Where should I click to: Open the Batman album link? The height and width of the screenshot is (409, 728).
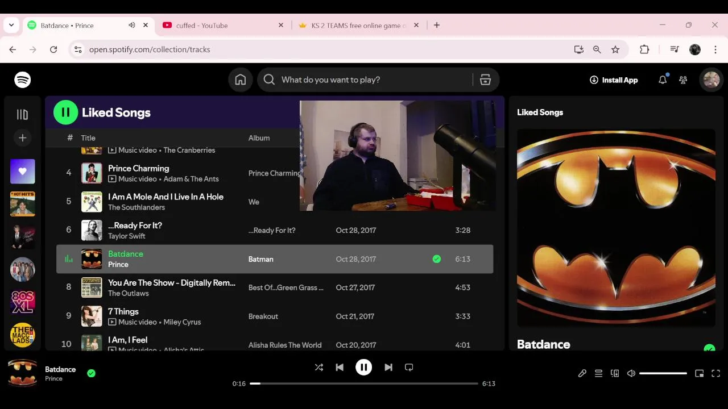click(x=261, y=259)
